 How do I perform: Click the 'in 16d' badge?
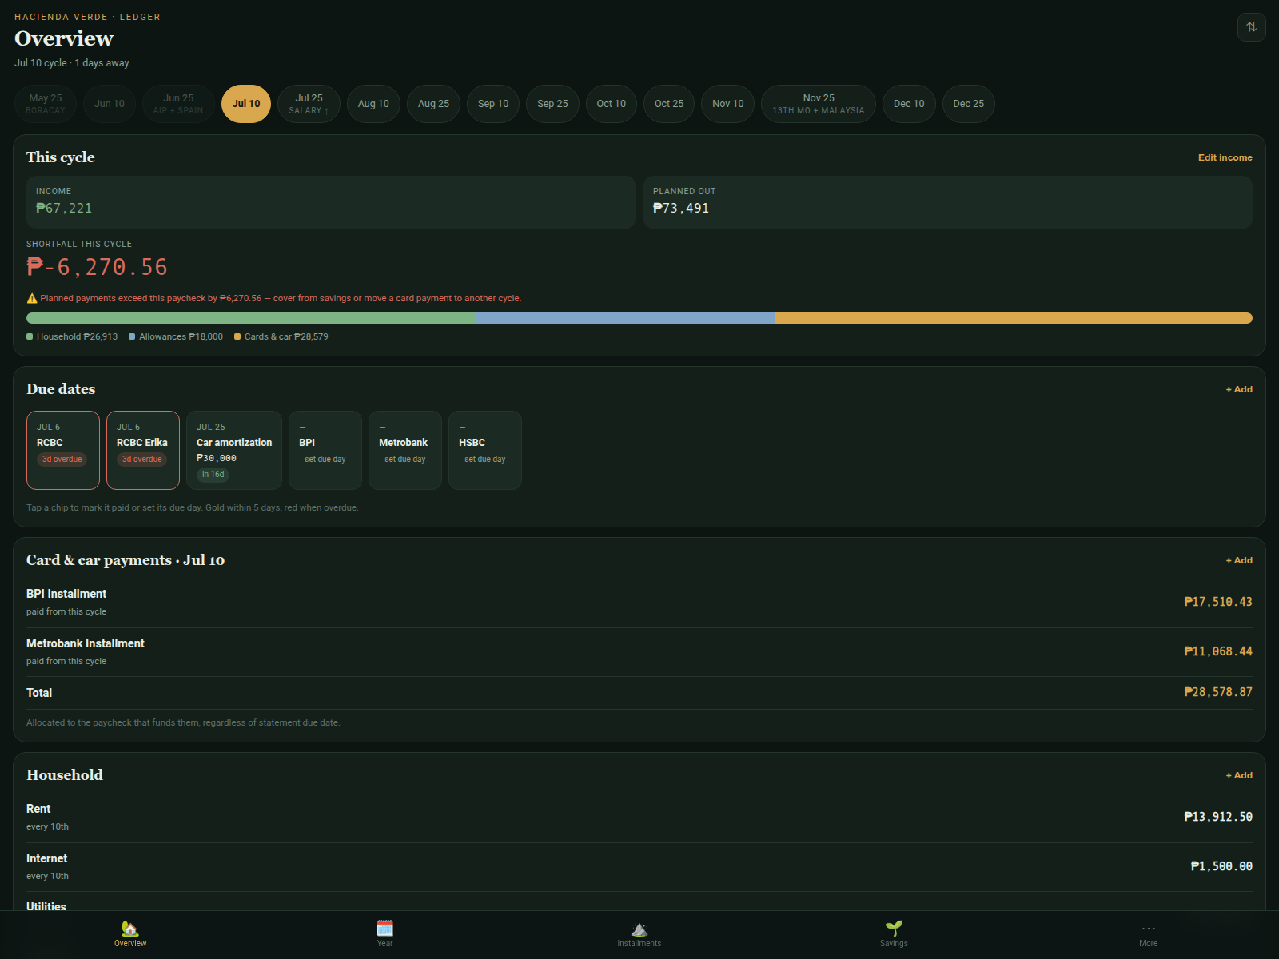213,475
